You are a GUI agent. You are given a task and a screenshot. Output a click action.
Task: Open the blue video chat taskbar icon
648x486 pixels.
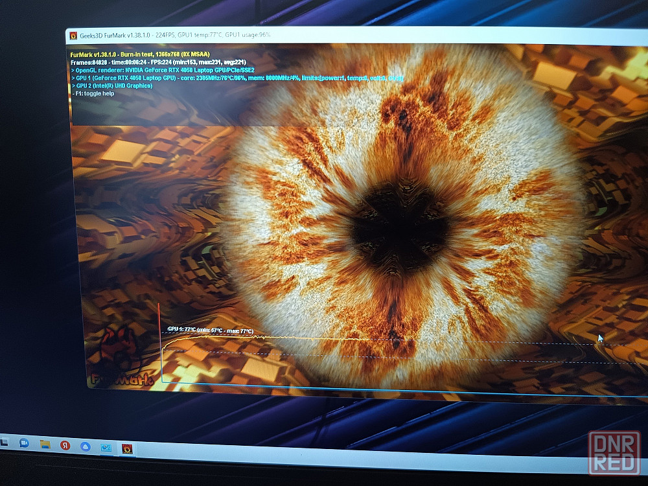click(x=24, y=443)
